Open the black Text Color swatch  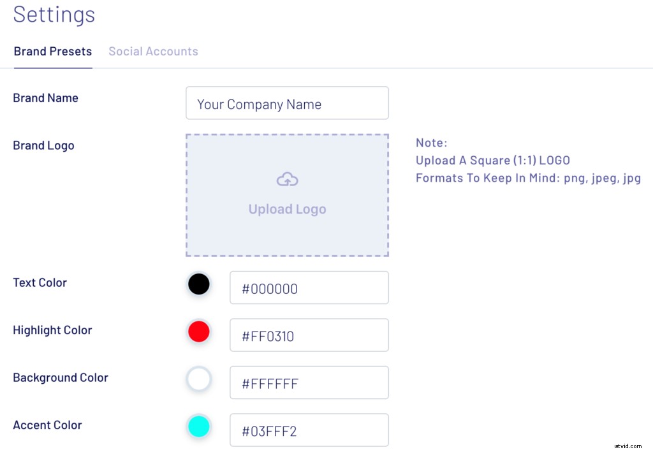point(199,284)
